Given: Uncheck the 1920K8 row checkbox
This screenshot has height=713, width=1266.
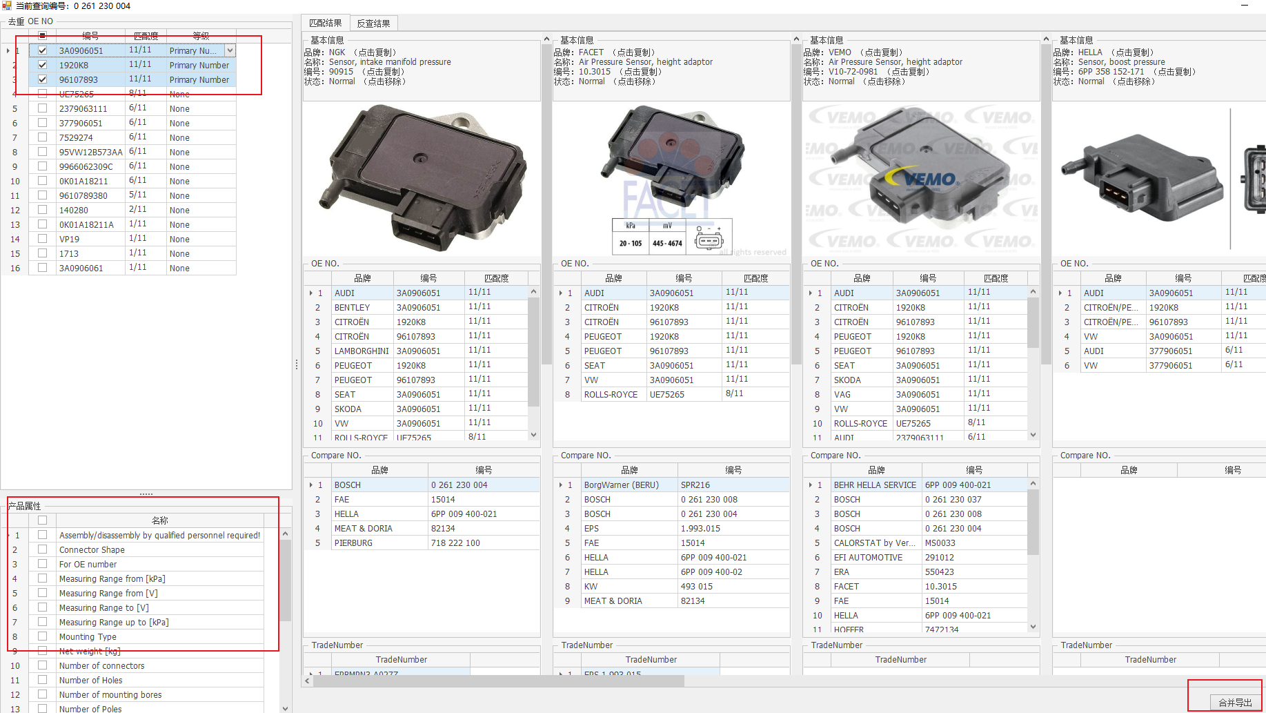Looking at the screenshot, I should click(42, 65).
